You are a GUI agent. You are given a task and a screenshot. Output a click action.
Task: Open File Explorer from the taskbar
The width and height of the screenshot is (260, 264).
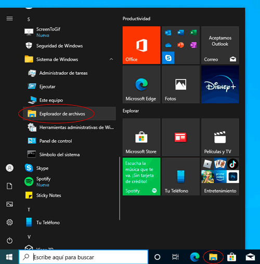coord(213,257)
